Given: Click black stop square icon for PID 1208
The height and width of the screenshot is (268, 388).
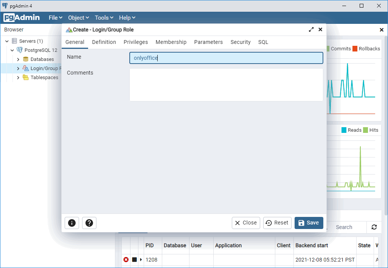Looking at the screenshot, I should [134, 260].
